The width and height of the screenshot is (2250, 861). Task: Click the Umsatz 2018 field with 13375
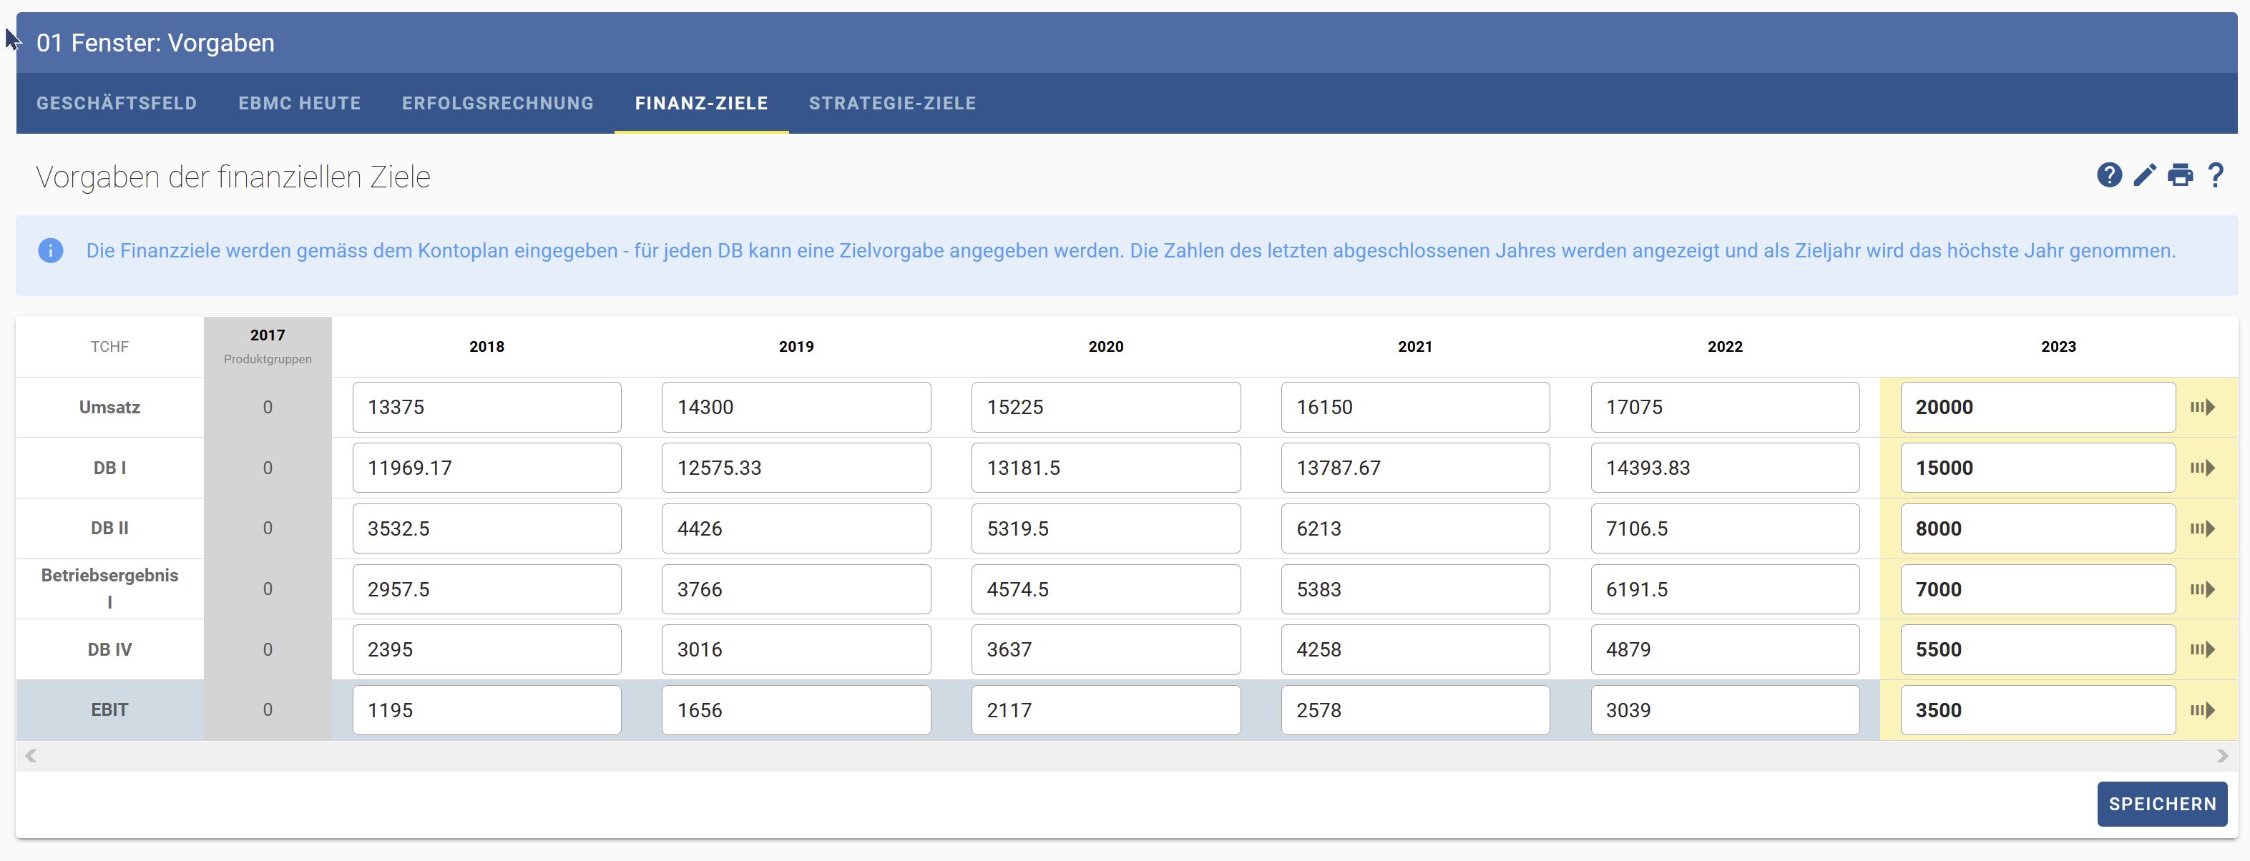(486, 408)
